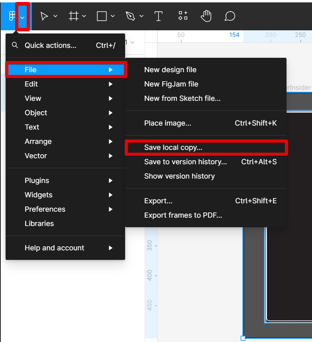Viewport: 312px width, 342px height.
Task: Click Show version history
Action: 179,176
